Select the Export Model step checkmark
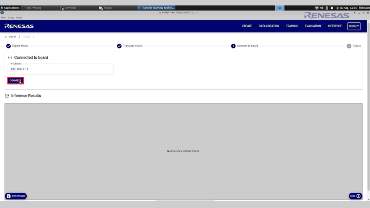The image size is (370, 208). click(8, 46)
